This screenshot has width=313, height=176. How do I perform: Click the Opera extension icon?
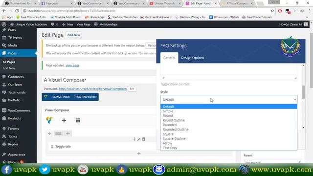tap(280, 11)
